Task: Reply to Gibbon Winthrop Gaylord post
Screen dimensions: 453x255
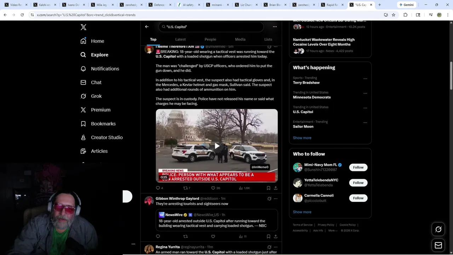Action: [158, 236]
